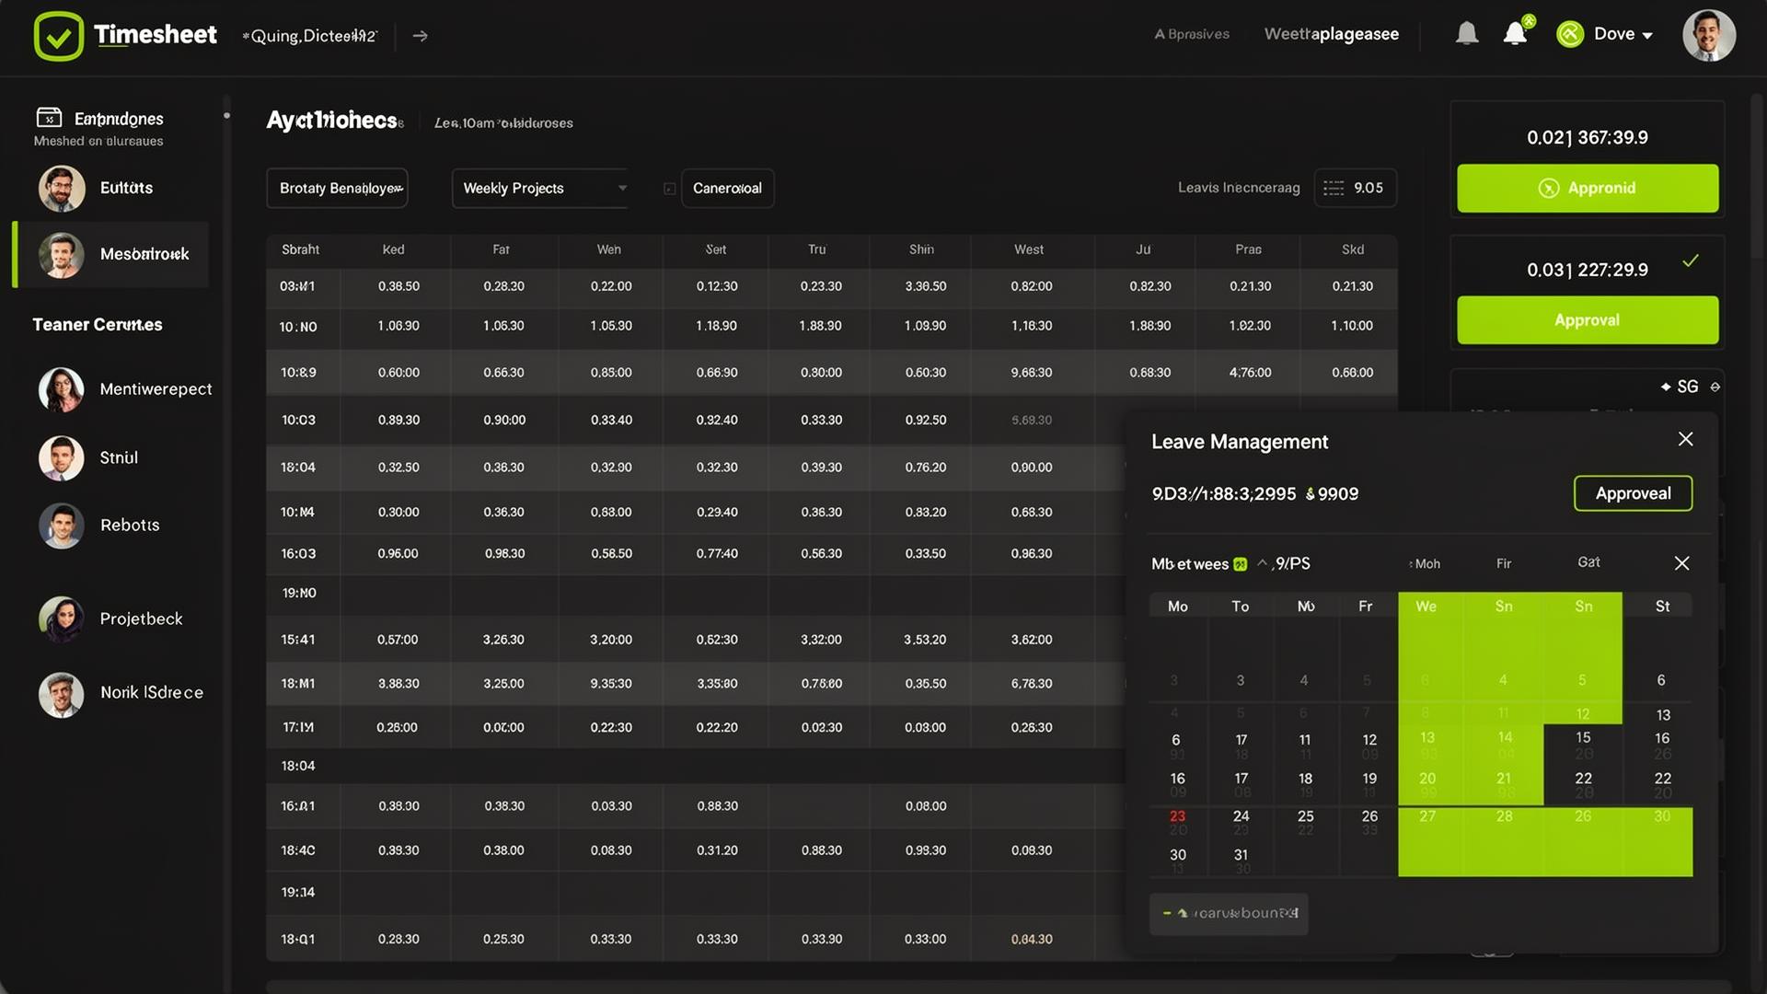Image resolution: width=1767 pixels, height=994 pixels.
Task: Click the list icon beside 9.05
Action: pos(1334,188)
